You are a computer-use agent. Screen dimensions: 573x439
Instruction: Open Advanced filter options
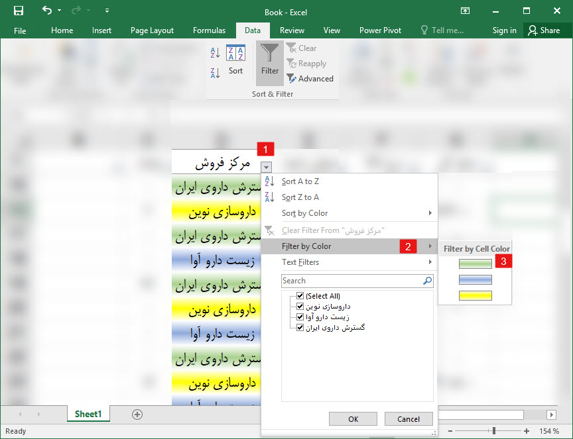(310, 78)
